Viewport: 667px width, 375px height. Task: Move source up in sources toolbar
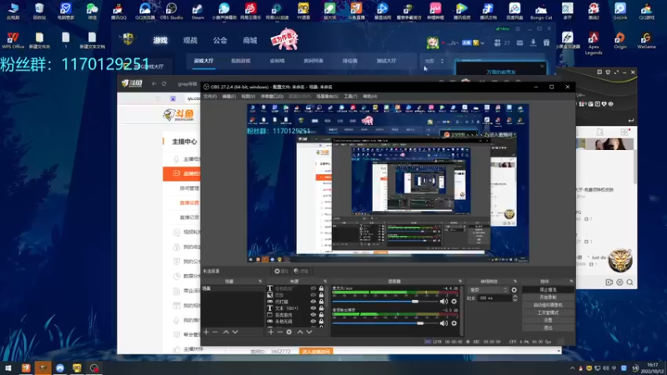click(x=300, y=332)
